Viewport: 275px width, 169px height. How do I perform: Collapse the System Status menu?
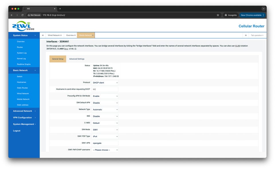(24, 36)
